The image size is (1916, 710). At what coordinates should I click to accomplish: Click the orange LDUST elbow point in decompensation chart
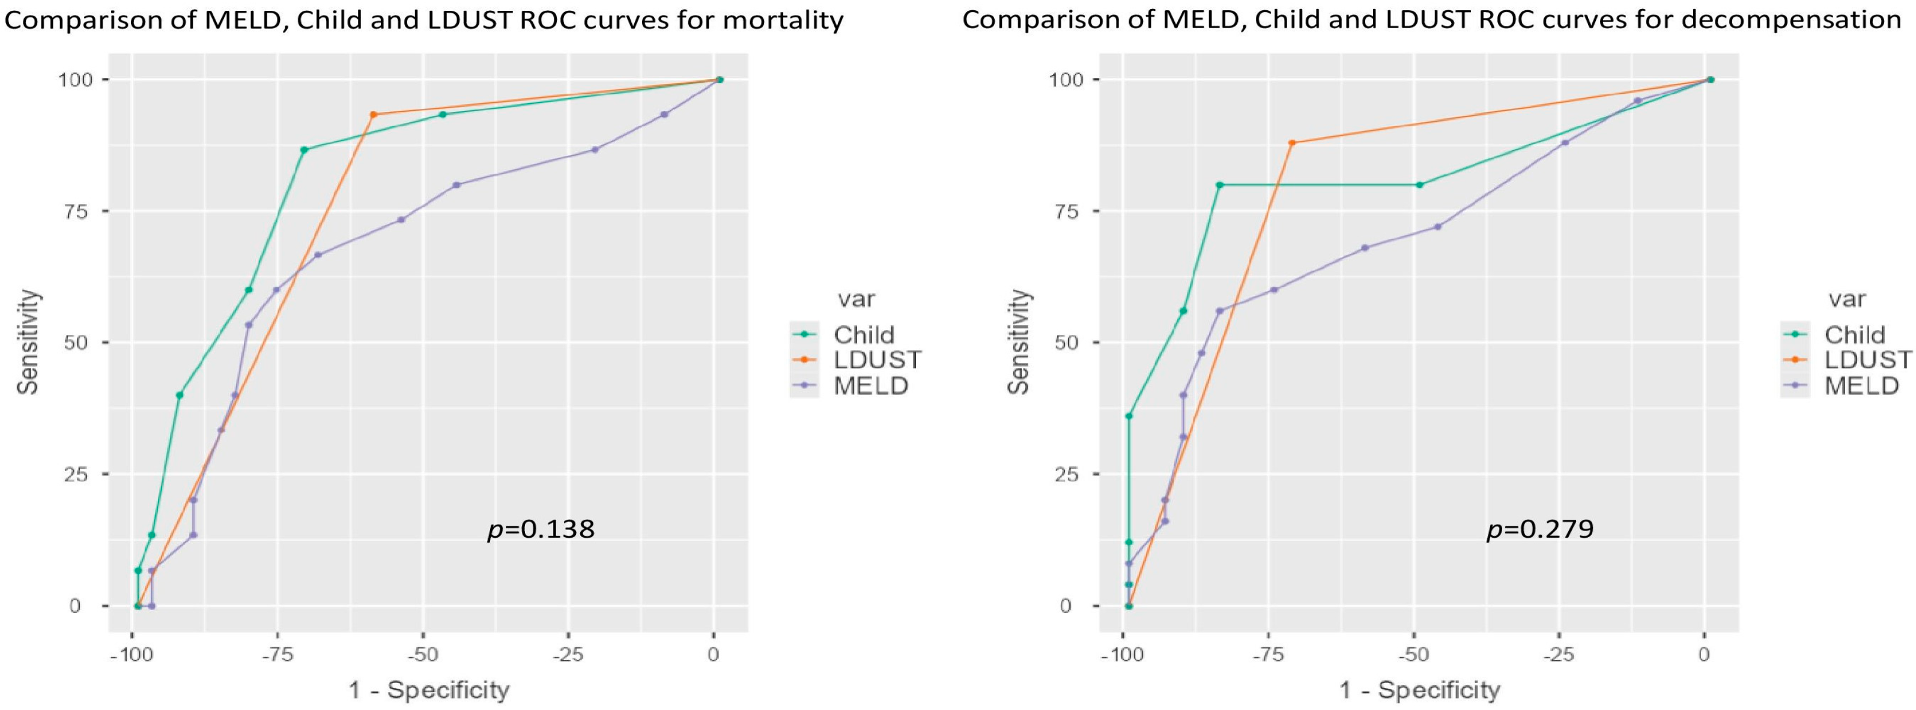coord(1292,143)
